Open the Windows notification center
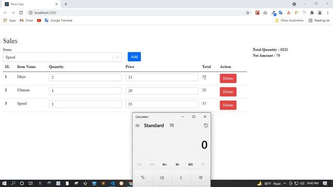The height and width of the screenshot is (187, 333). 325,183
